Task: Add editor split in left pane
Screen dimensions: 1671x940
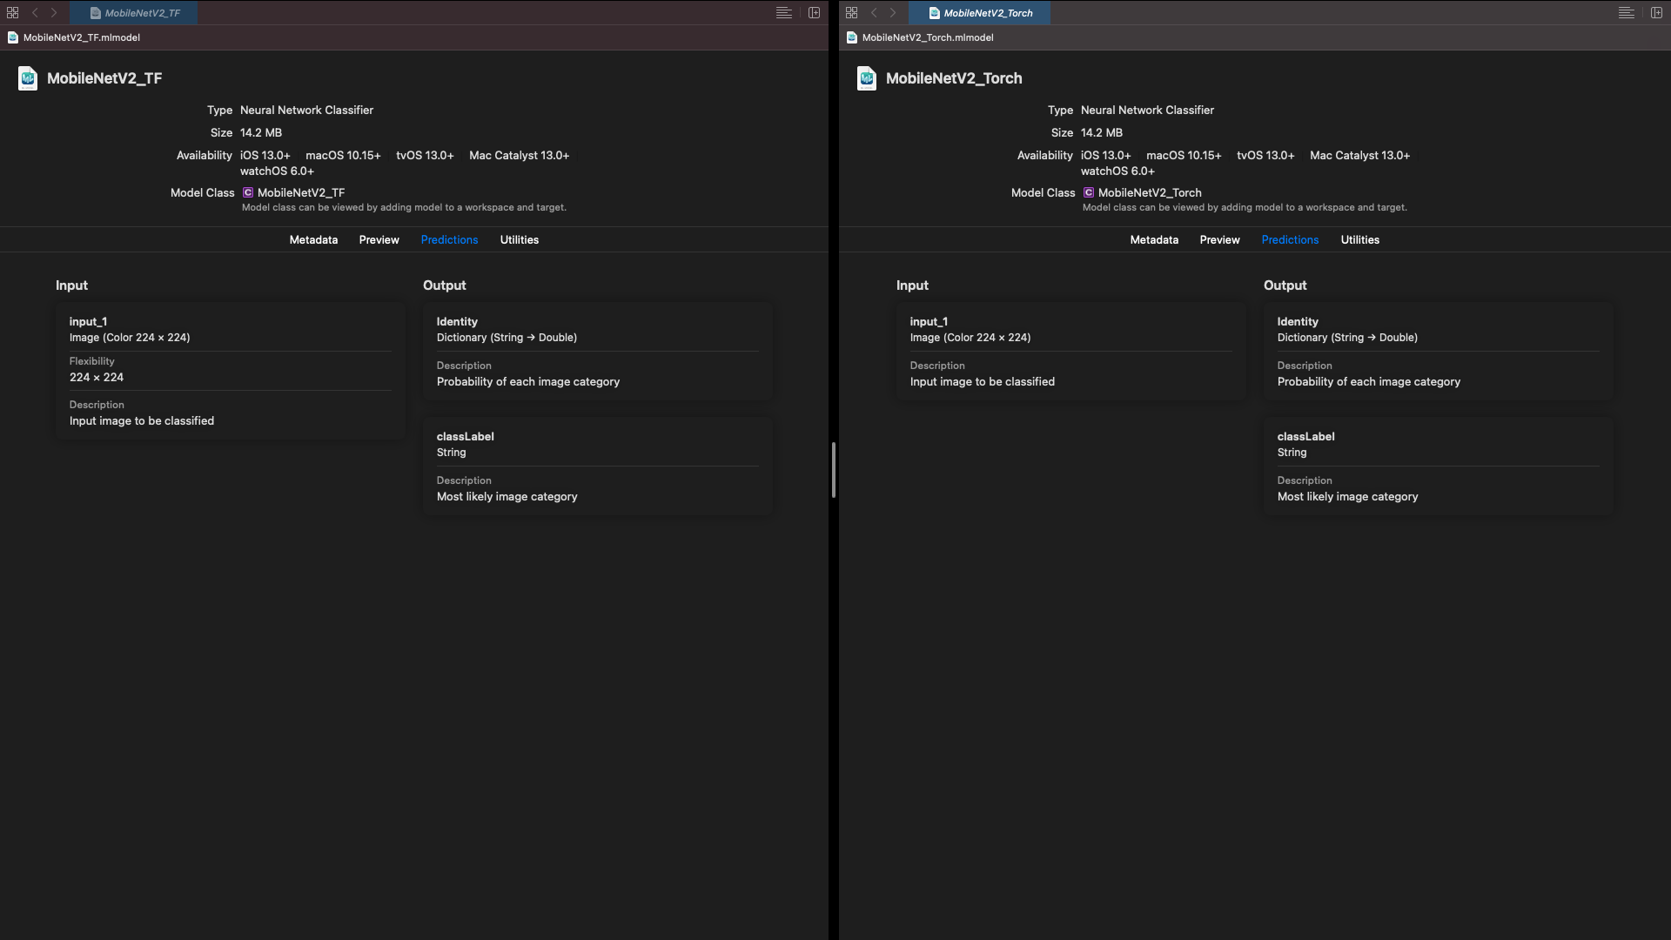Action: pyautogui.click(x=814, y=13)
